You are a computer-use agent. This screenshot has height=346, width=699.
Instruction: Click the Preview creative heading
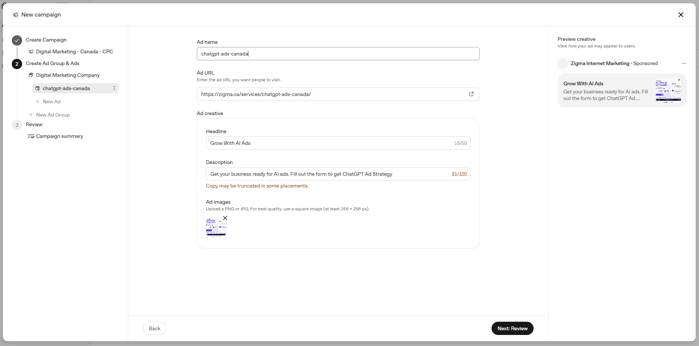576,39
